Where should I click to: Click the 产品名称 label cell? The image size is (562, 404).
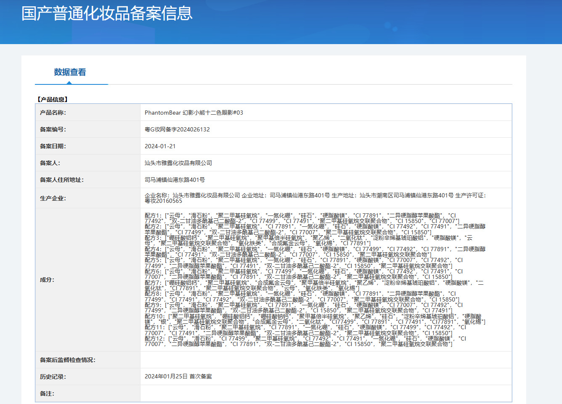point(87,113)
